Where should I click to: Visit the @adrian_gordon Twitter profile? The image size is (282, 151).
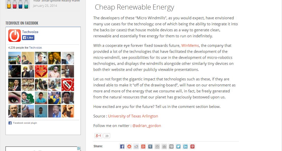coord(147,126)
